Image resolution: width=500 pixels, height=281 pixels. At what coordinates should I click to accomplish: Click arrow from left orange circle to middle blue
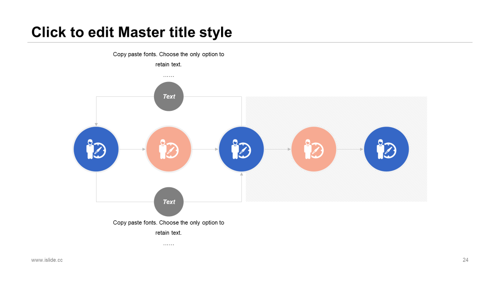[205, 149]
